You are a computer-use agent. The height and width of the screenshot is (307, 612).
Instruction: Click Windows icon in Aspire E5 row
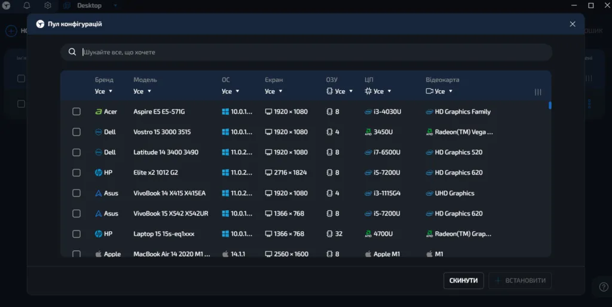(225, 112)
